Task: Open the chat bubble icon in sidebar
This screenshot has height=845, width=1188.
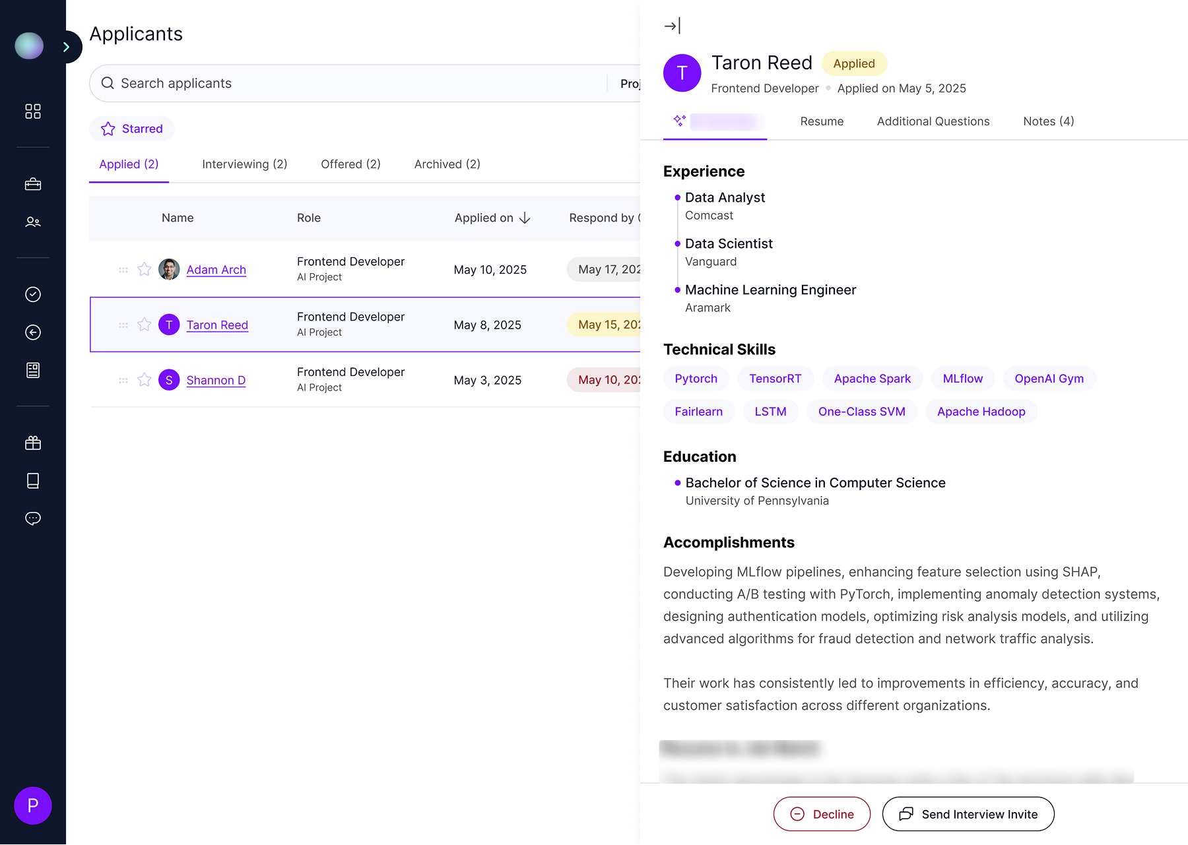Action: coord(33,518)
